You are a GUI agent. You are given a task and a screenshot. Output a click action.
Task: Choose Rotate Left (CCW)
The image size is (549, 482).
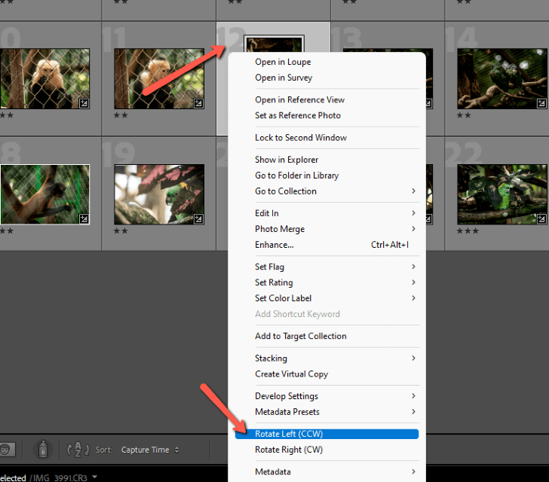[327, 434]
